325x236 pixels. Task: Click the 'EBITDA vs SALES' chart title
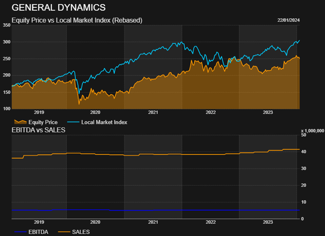tap(39, 130)
